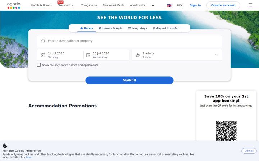Click 'Manage Cookie Preference' text

[22, 151]
